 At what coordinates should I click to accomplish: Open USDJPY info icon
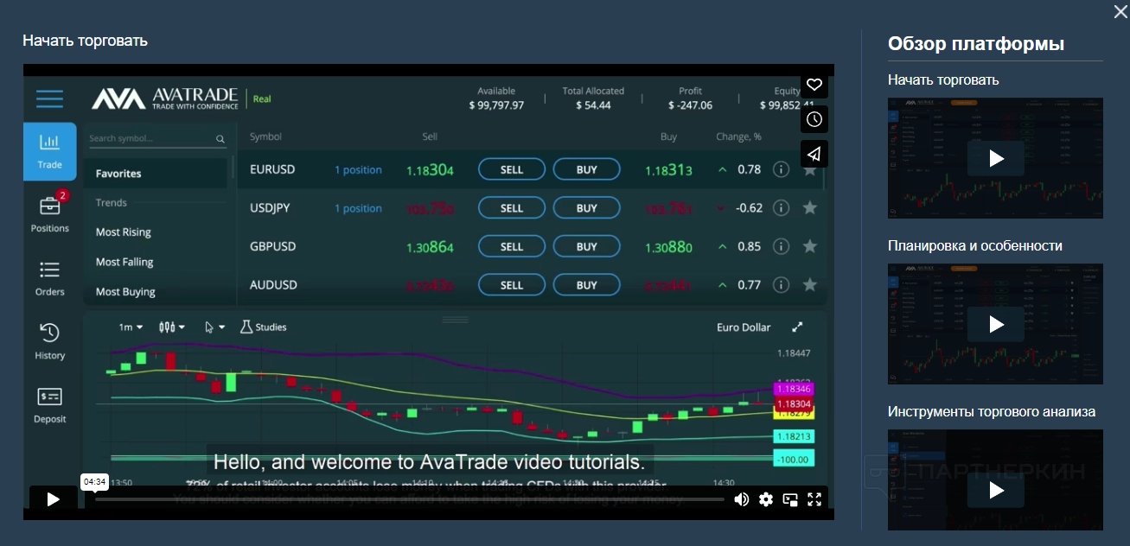point(781,208)
